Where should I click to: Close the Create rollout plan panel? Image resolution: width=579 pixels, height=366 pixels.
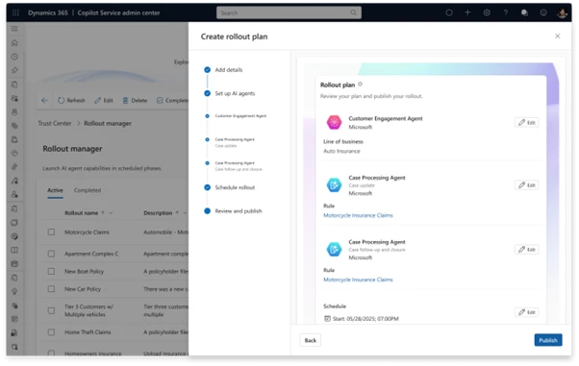click(557, 37)
